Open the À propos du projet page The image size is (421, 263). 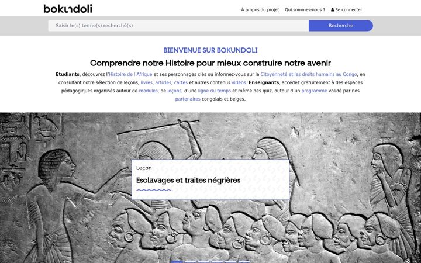tap(260, 10)
